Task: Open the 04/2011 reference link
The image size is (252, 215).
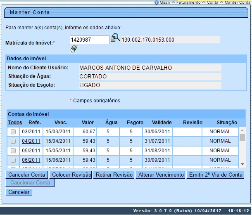Action: [31, 141]
